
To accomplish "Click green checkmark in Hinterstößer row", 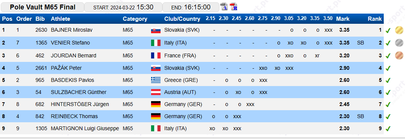I will point(388,105).
